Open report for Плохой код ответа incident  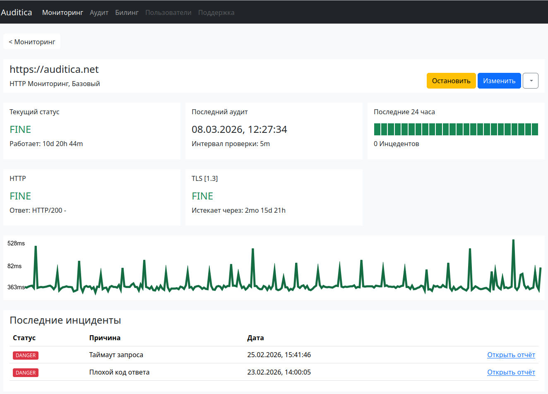511,372
